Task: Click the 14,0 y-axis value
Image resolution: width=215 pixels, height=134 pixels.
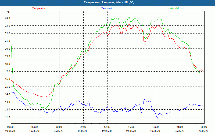Action: click(x=7, y=94)
